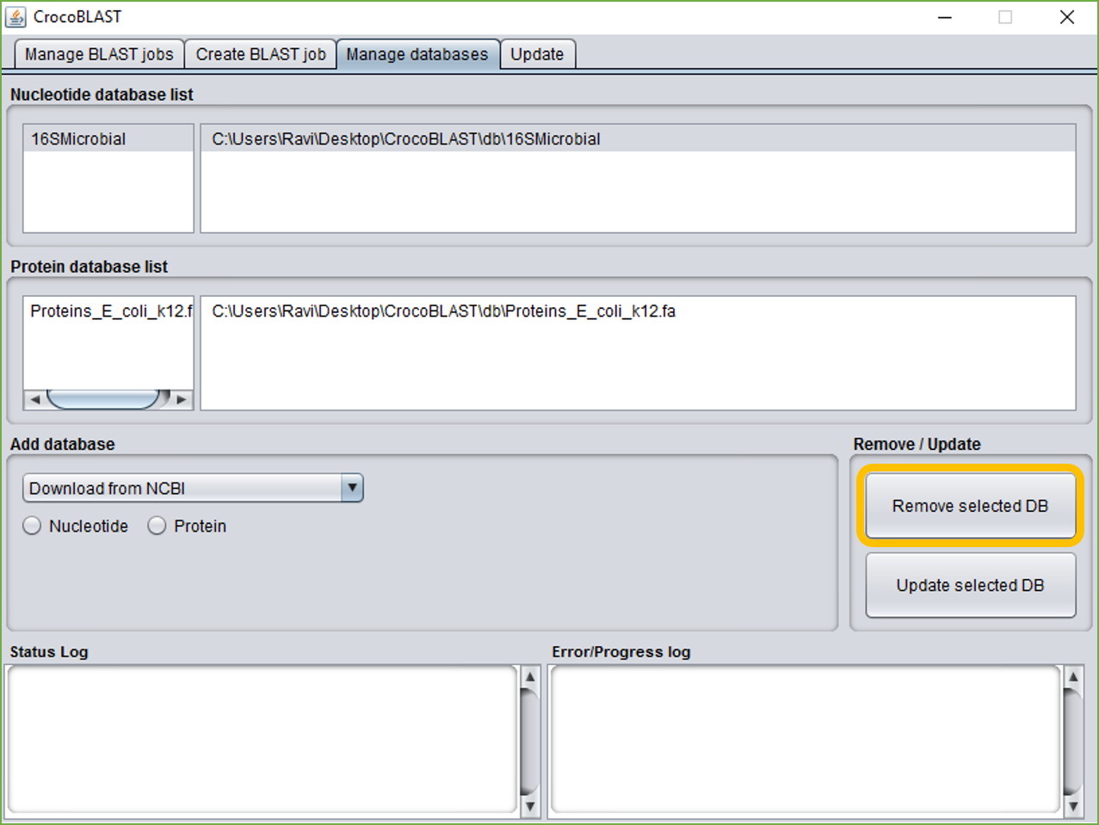Click Status Log scrollbar up arrow
This screenshot has width=1099, height=825.
(530, 677)
